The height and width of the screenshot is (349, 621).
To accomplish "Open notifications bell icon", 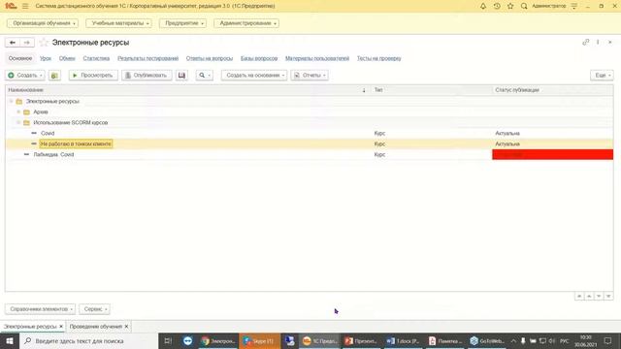I will (x=483, y=6).
